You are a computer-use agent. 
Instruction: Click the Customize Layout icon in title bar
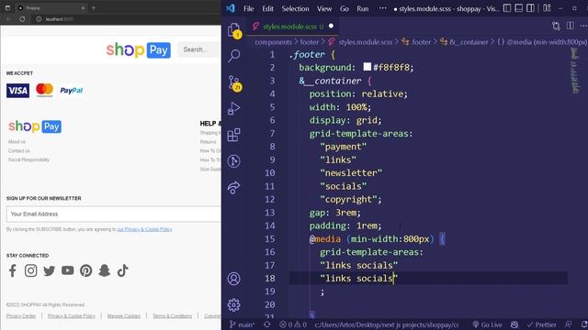547,8
